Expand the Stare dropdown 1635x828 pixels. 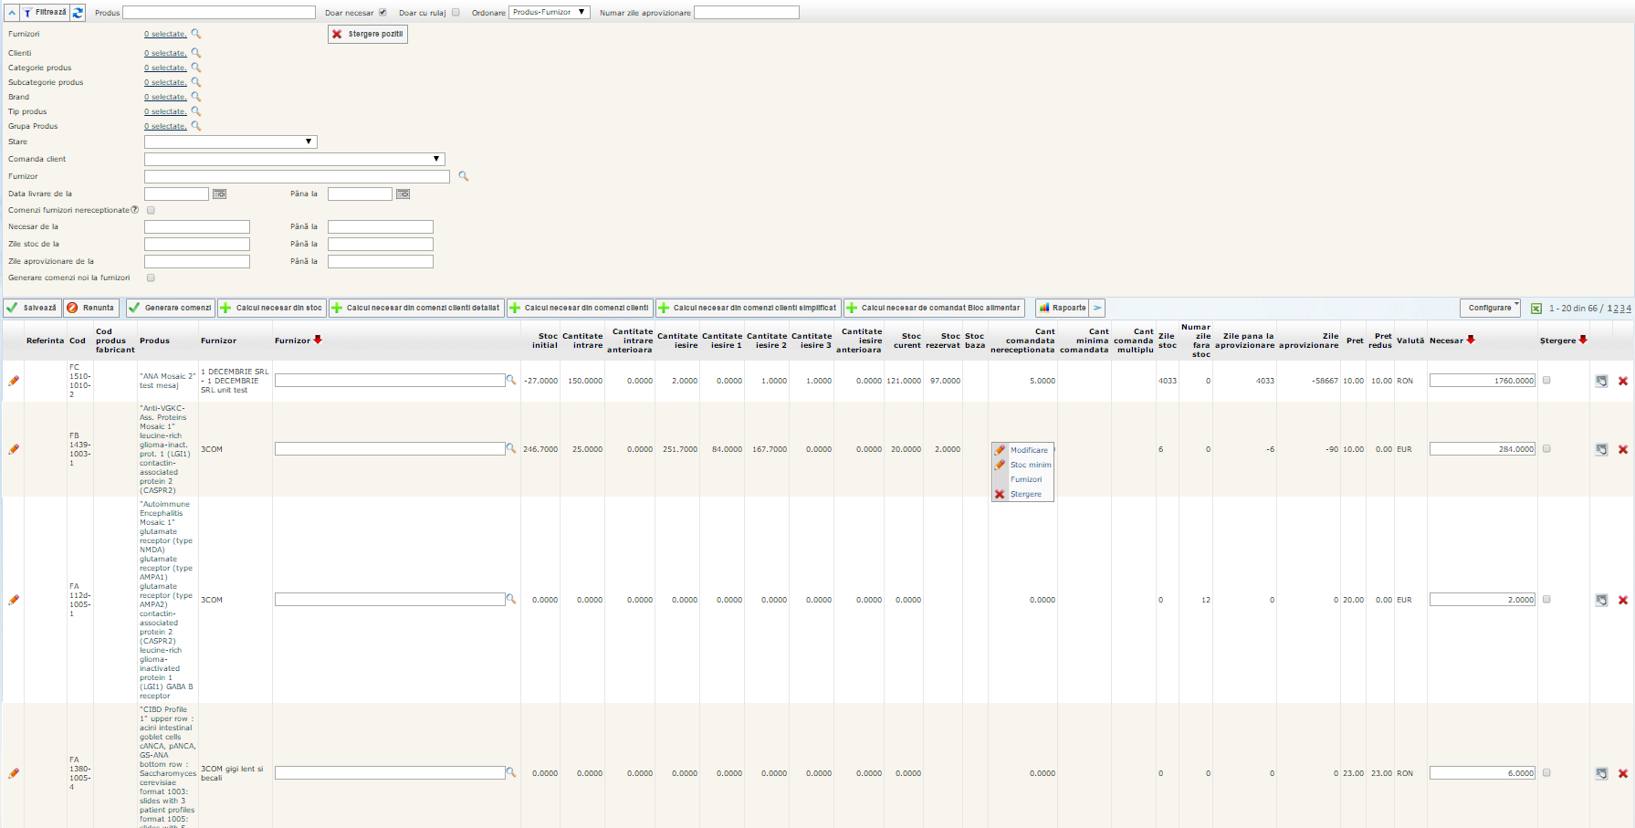pyautogui.click(x=230, y=141)
